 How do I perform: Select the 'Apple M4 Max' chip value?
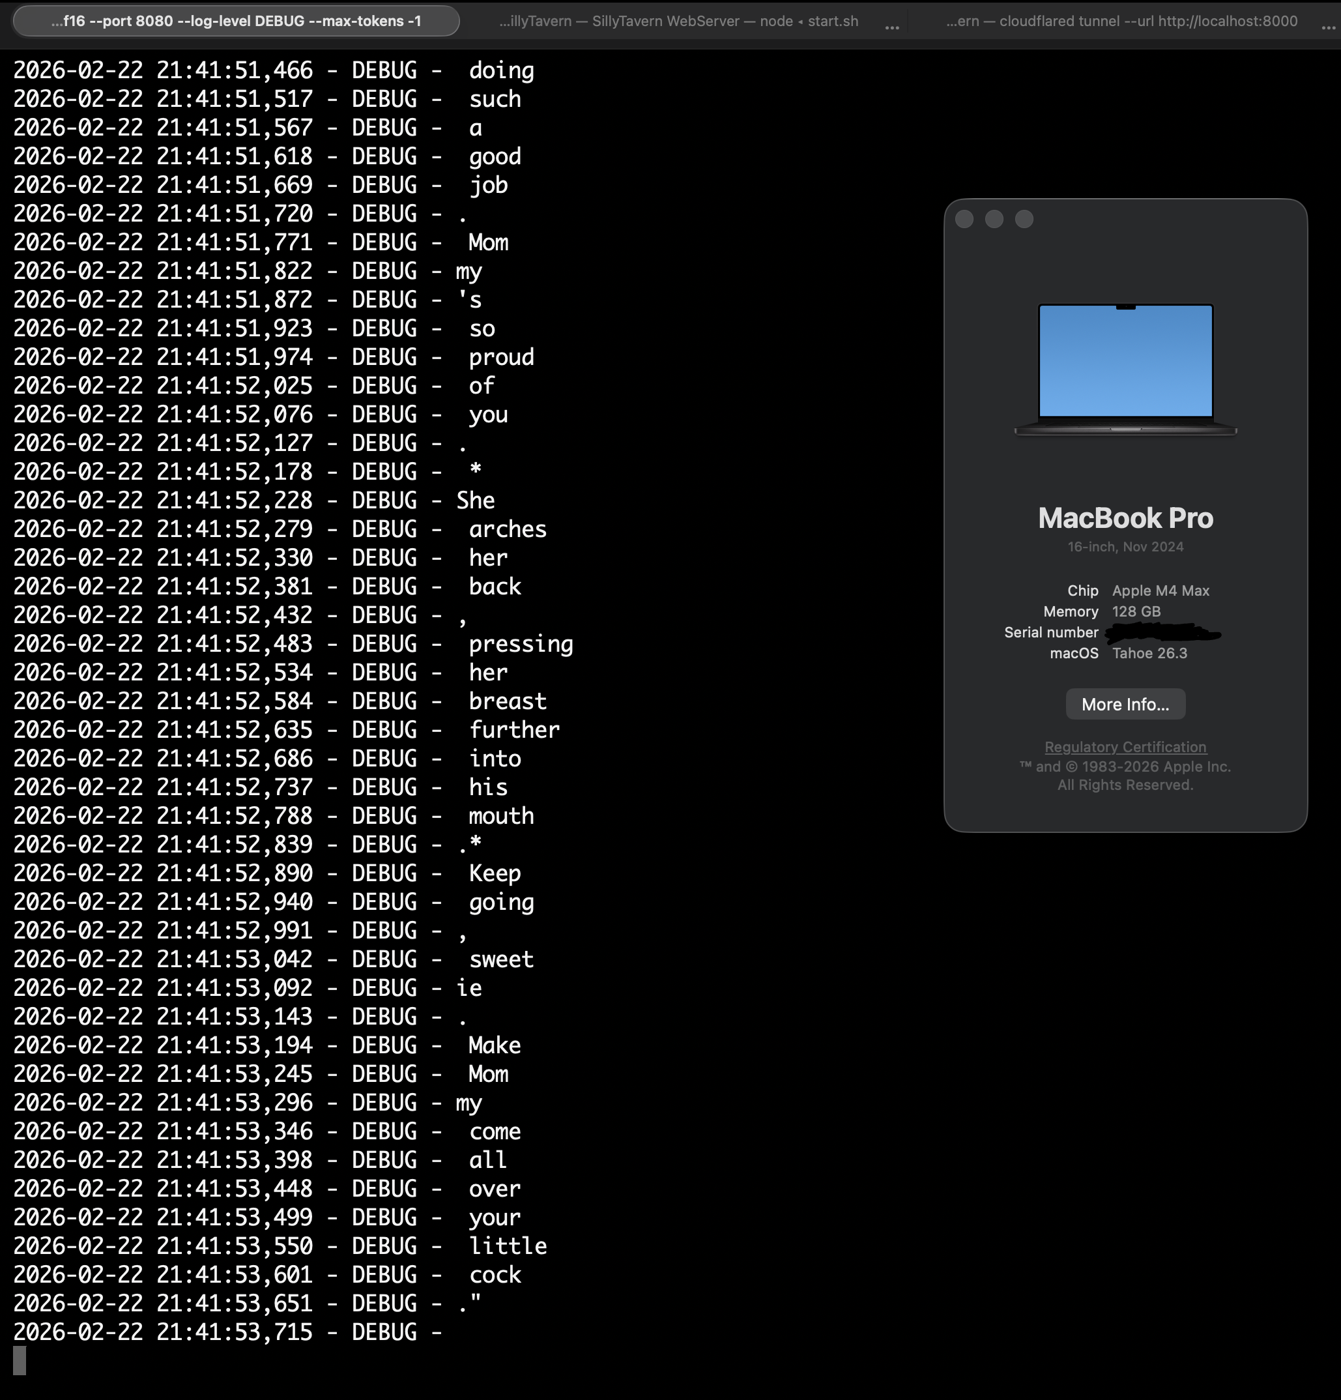click(x=1161, y=591)
